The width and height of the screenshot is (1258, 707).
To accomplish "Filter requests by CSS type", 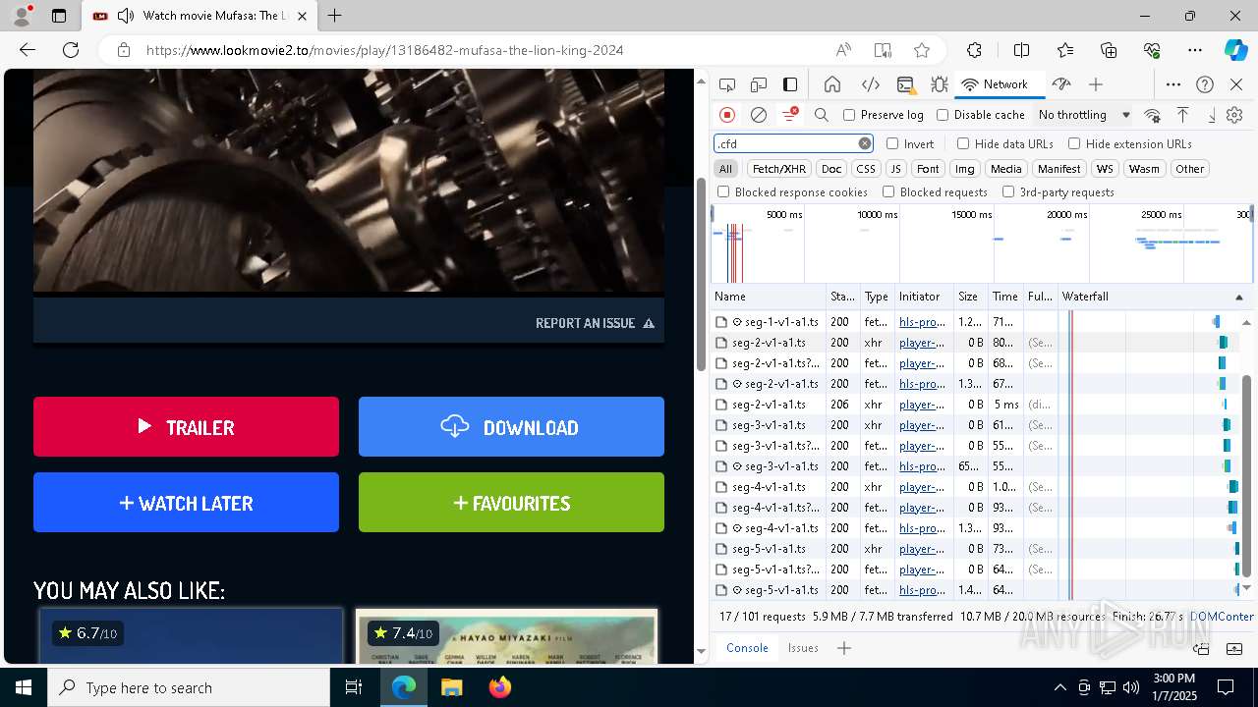I will click(865, 169).
